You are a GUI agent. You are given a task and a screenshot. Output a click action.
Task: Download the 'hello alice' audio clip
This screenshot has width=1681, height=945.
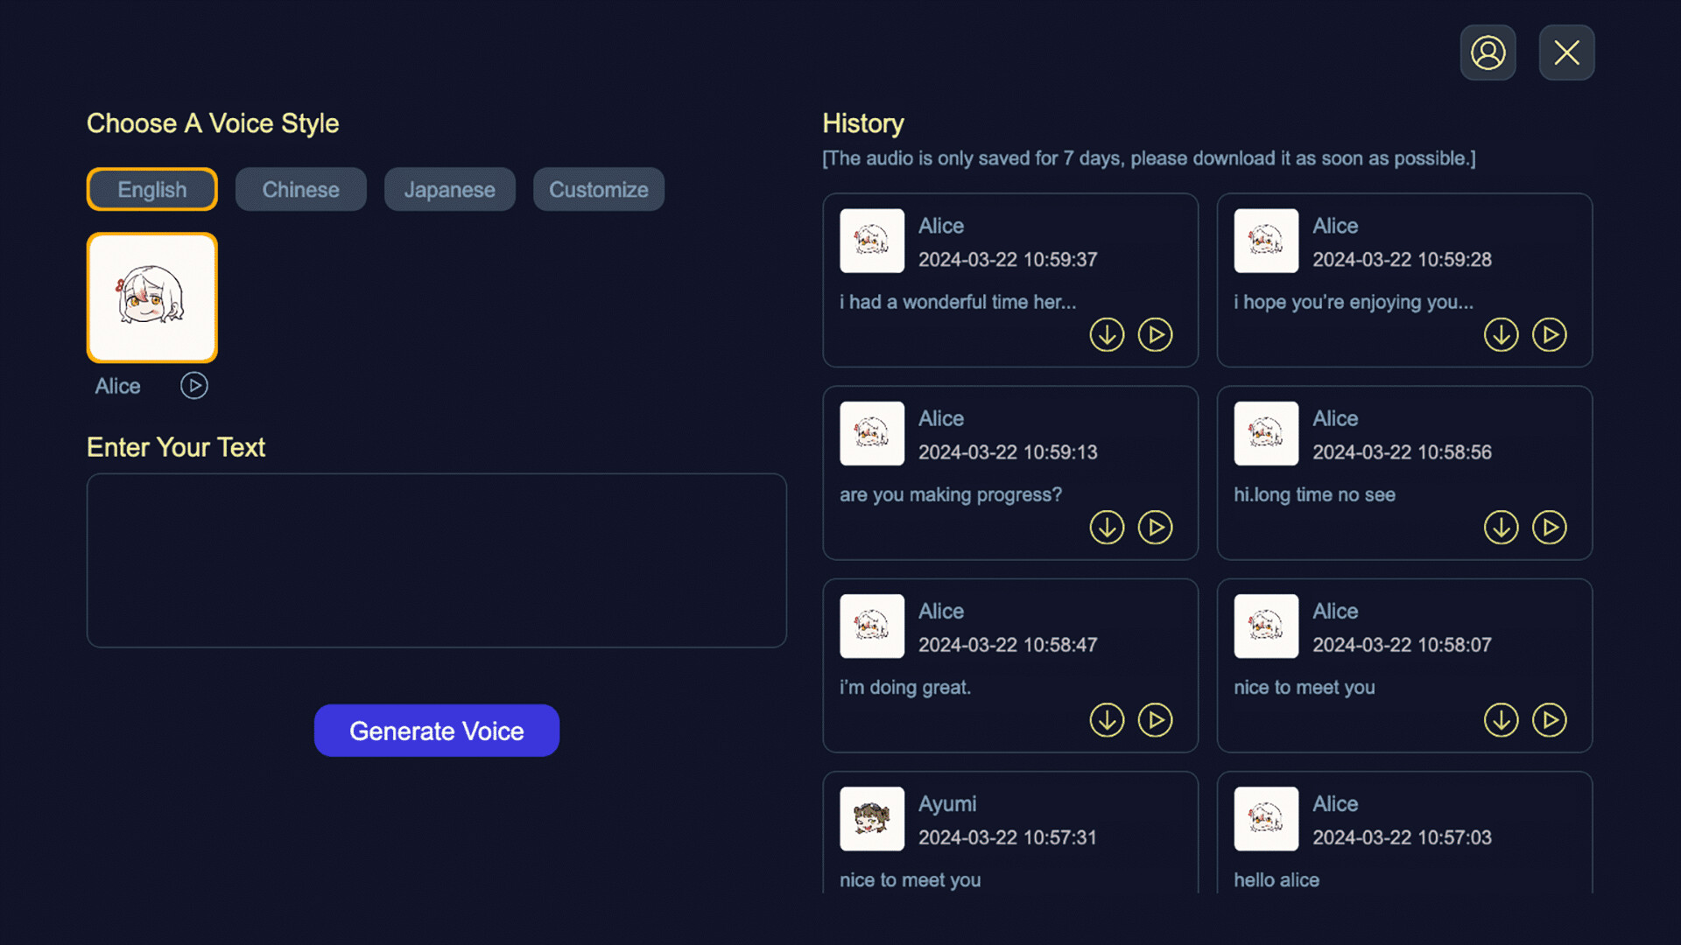pyautogui.click(x=1501, y=913)
